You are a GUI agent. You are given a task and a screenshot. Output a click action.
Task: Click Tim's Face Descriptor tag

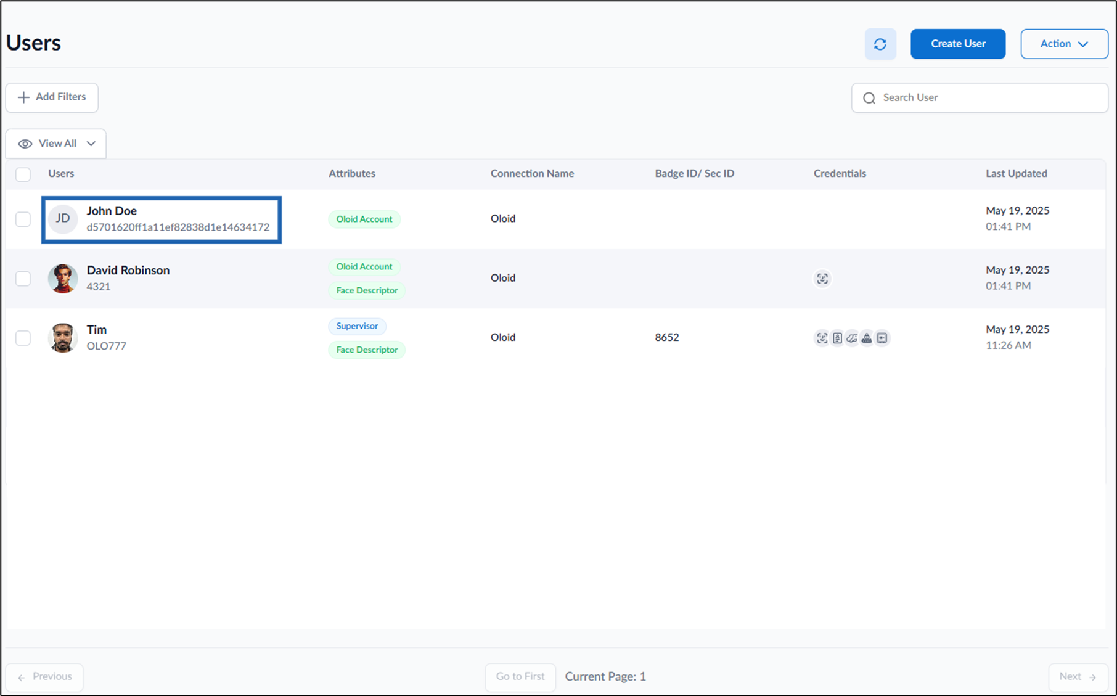[x=367, y=350]
